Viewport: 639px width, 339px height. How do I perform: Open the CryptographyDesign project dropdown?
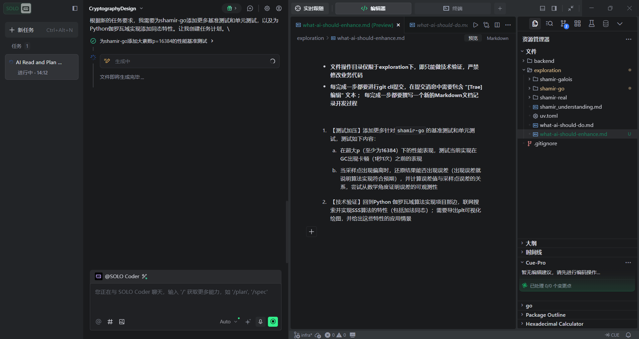(116, 8)
